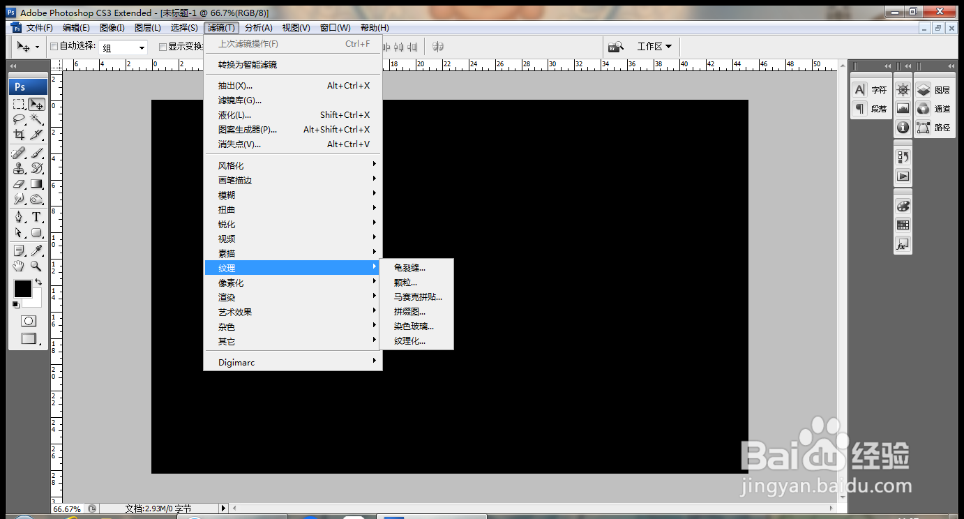Expand the 扭曲 submenu
The image size is (964, 519).
[293, 209]
